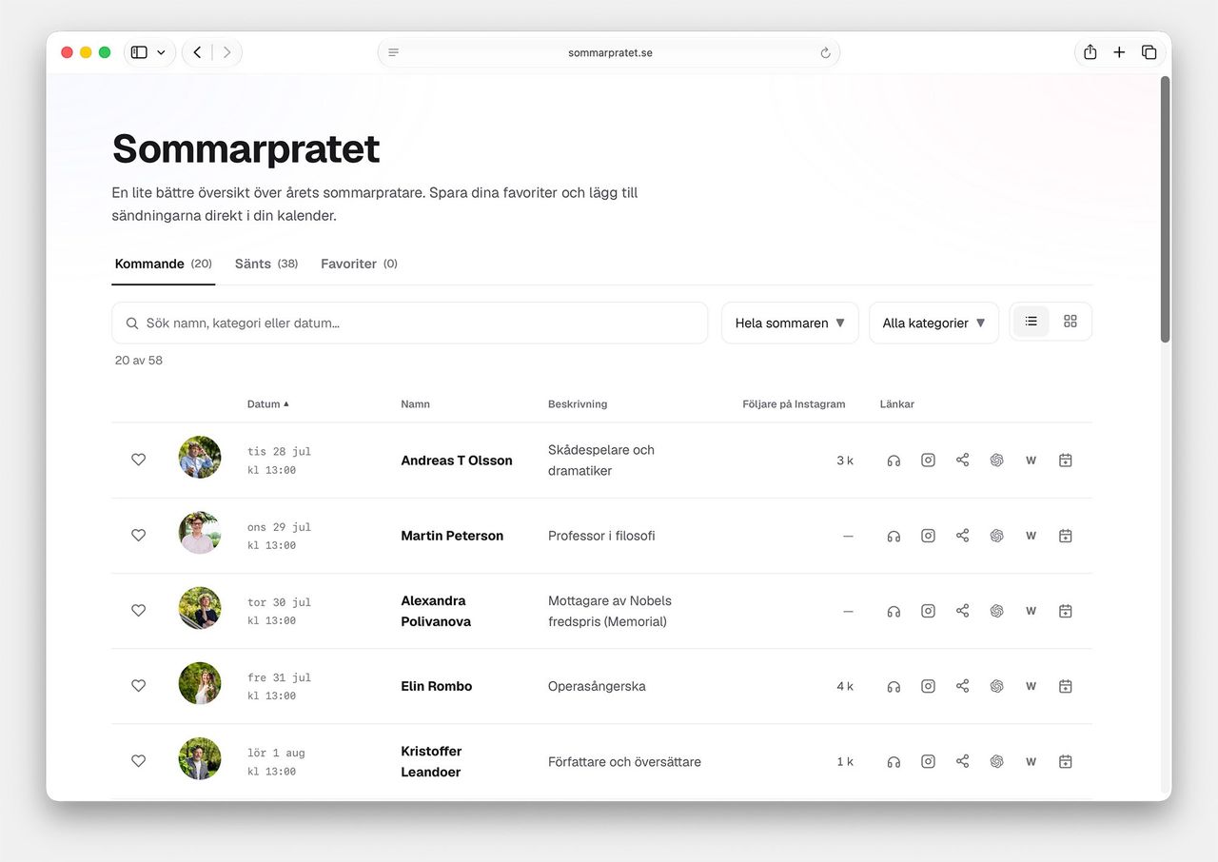Add Kristoffer Leandoer's broadcast to calendar
Image resolution: width=1218 pixels, height=862 pixels.
click(1065, 761)
